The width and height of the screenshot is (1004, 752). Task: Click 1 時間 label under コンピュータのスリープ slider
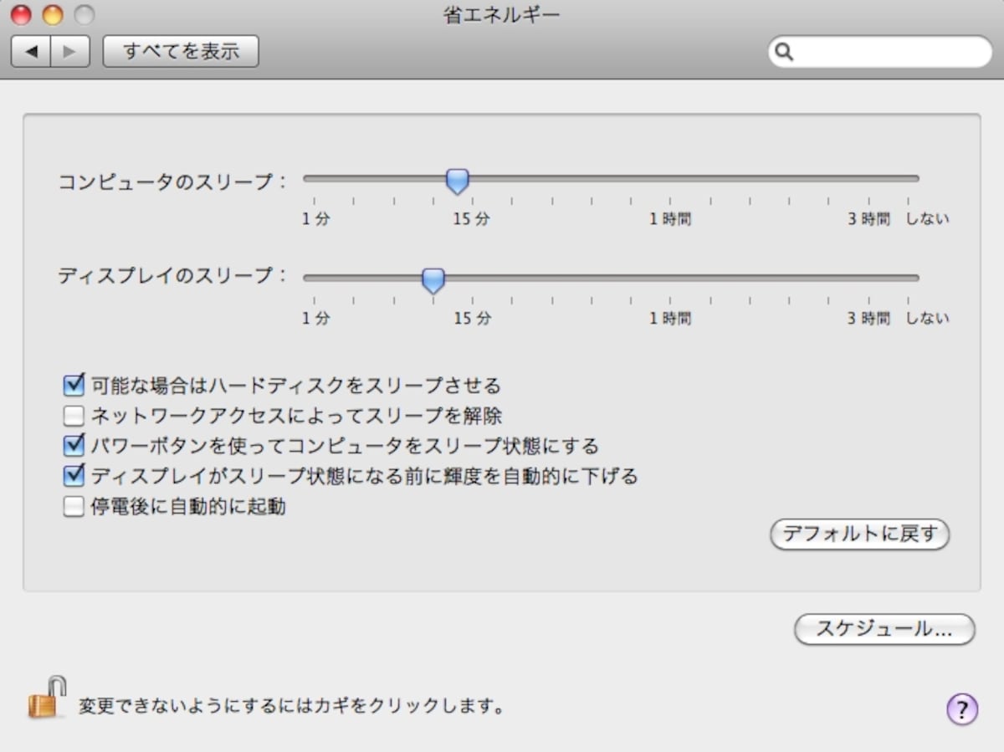pos(670,220)
